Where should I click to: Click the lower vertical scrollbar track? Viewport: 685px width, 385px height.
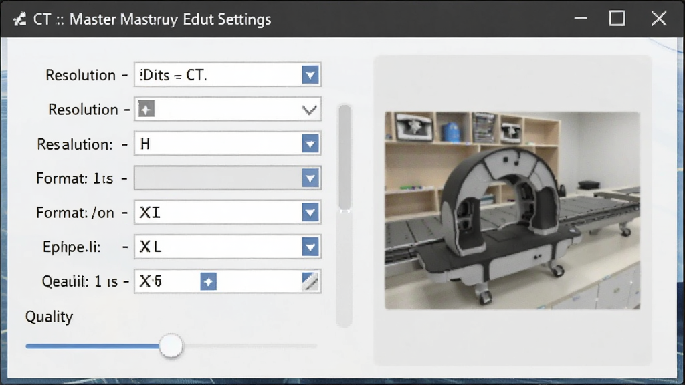tap(345, 269)
